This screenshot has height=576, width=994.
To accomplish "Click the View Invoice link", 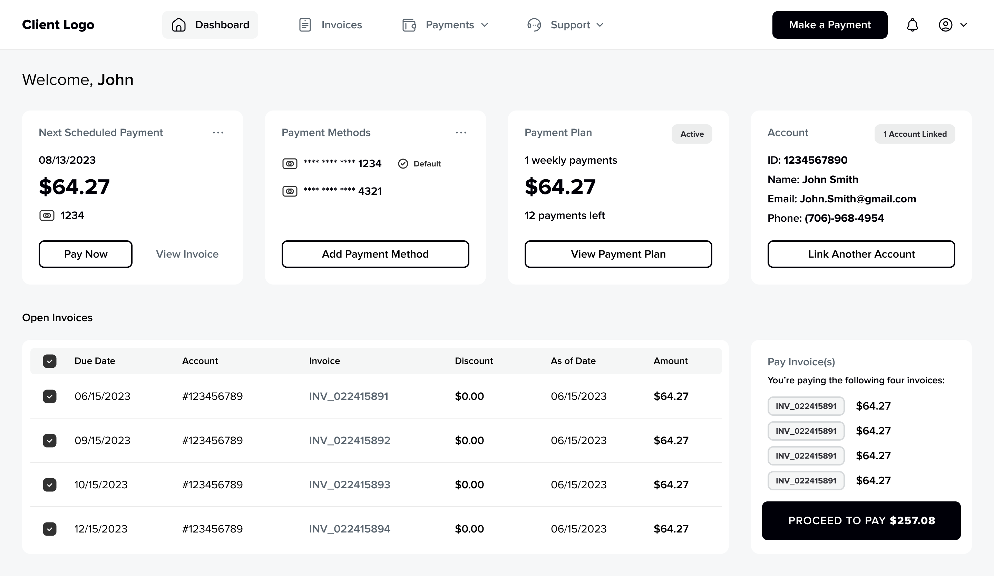I will pos(187,254).
